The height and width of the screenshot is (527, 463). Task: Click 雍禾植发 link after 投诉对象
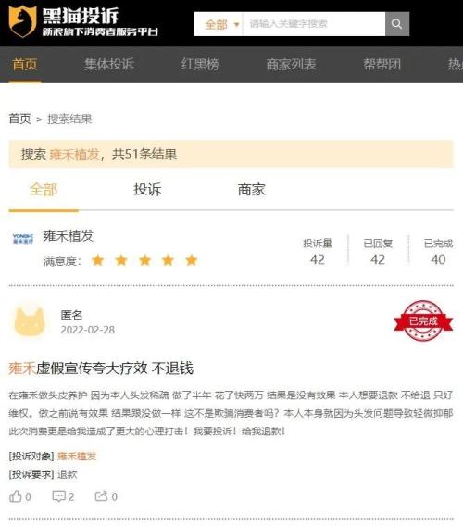pos(77,456)
